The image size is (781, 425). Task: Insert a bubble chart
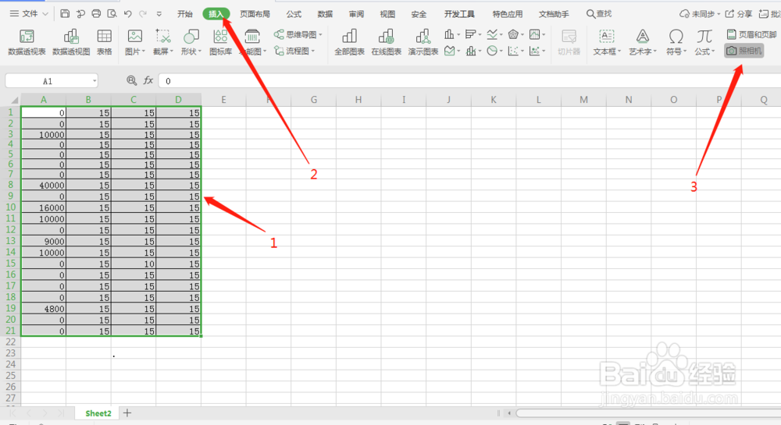[534, 51]
